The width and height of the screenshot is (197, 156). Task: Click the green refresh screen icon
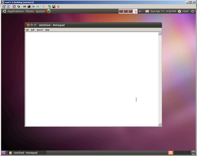[x=19, y=7]
